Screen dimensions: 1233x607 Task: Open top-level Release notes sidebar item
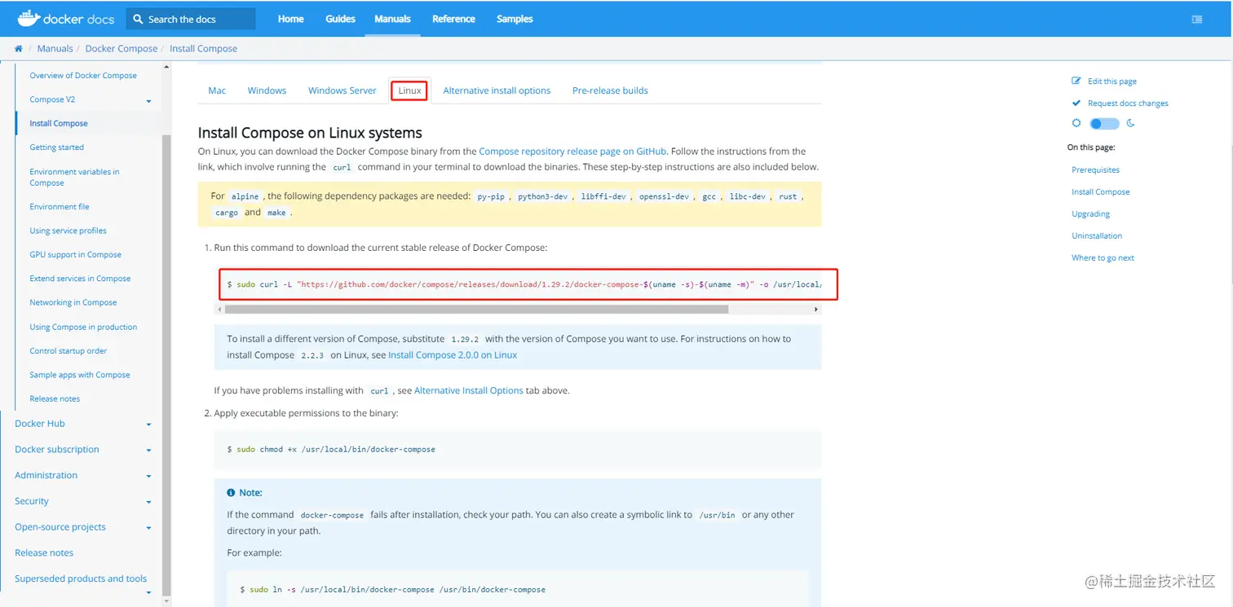point(44,553)
